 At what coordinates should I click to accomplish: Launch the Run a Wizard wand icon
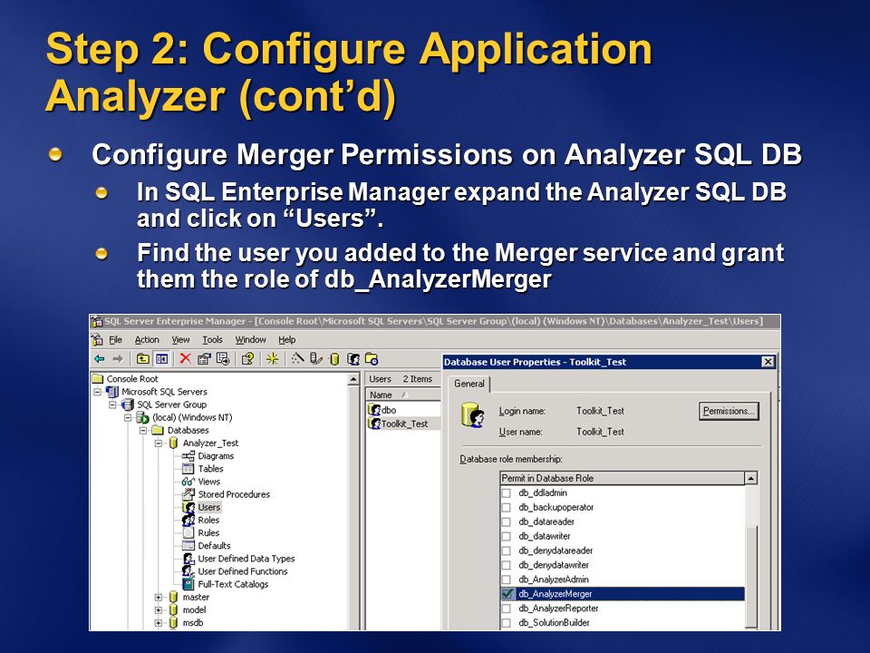[x=297, y=359]
